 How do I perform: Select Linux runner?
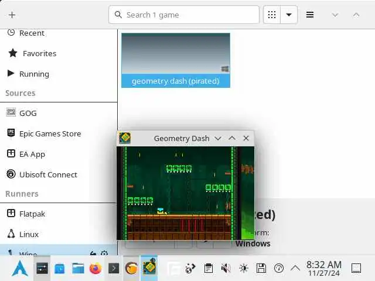coord(59,234)
